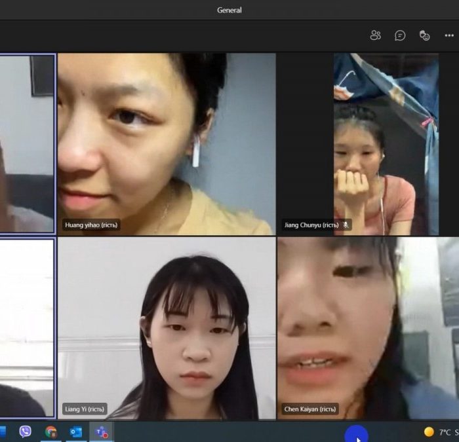The height and width of the screenshot is (442, 459).
Task: Expand the More actions ellipsis menu
Action: tap(449, 35)
